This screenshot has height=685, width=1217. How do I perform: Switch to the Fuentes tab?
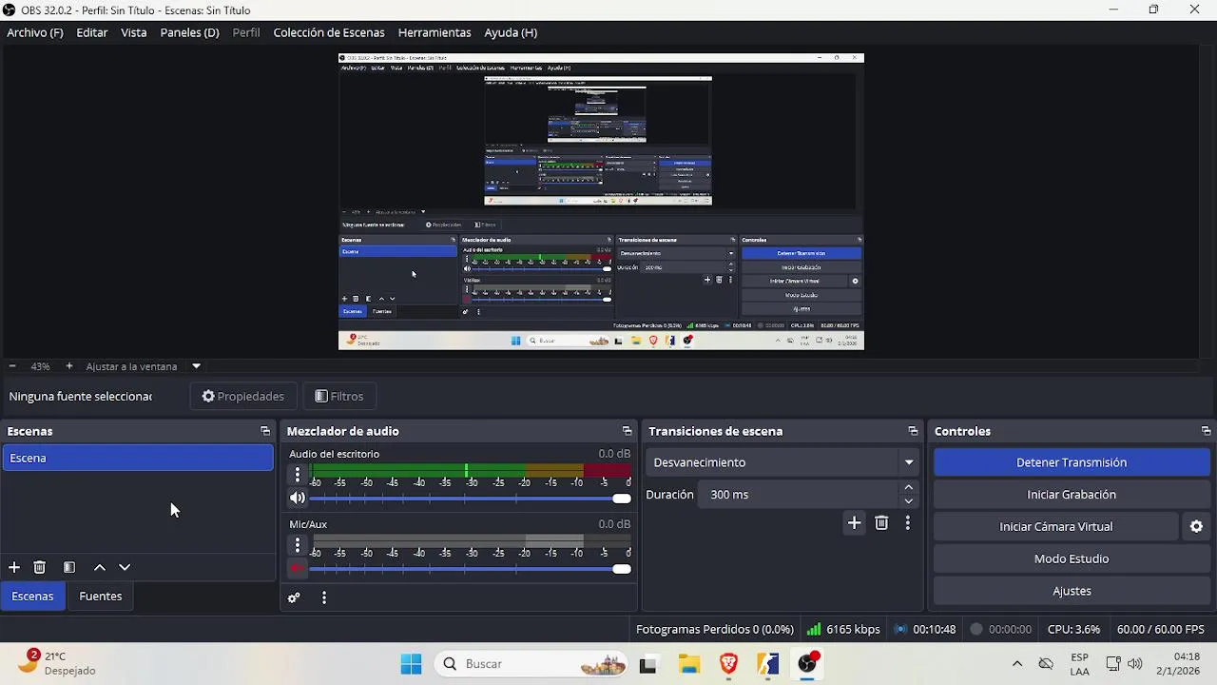coord(101,596)
